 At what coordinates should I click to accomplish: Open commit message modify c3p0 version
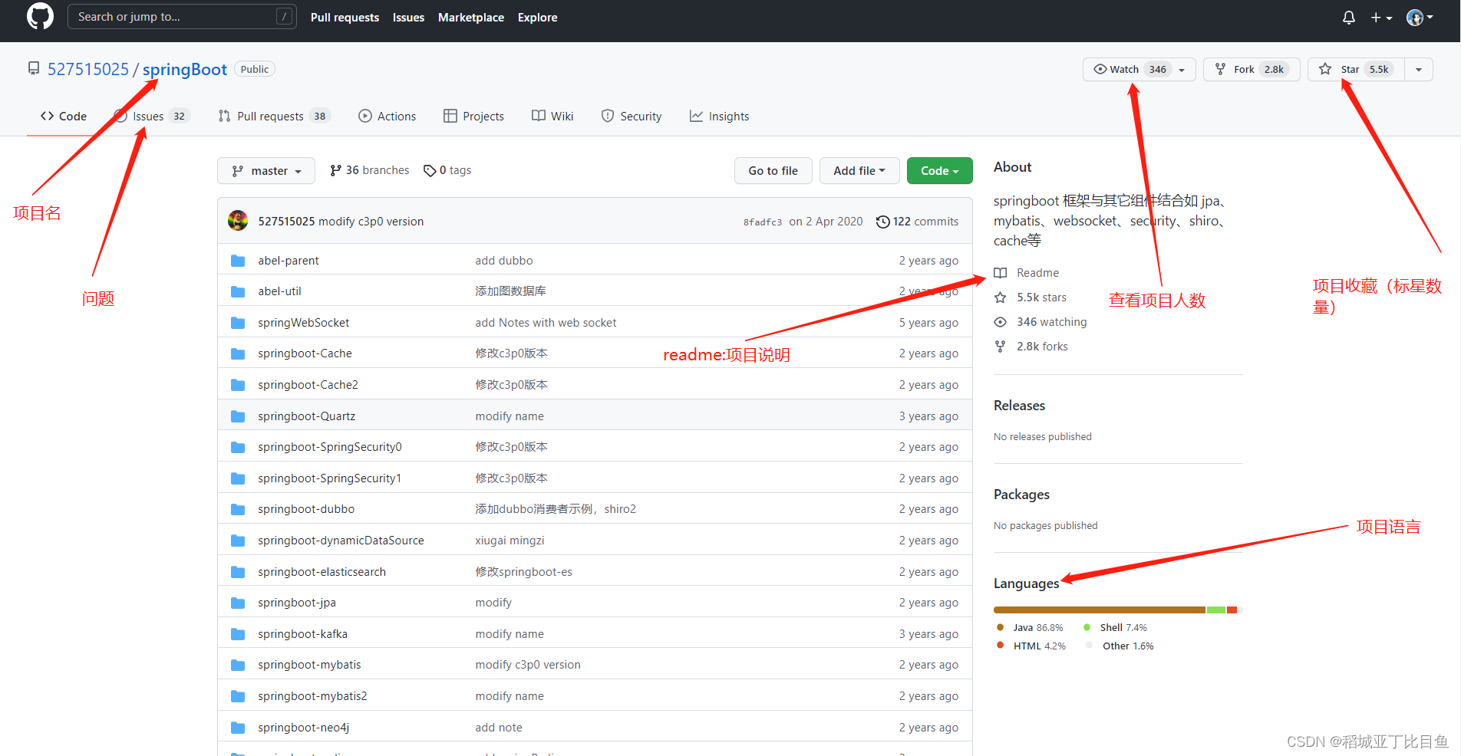point(371,222)
